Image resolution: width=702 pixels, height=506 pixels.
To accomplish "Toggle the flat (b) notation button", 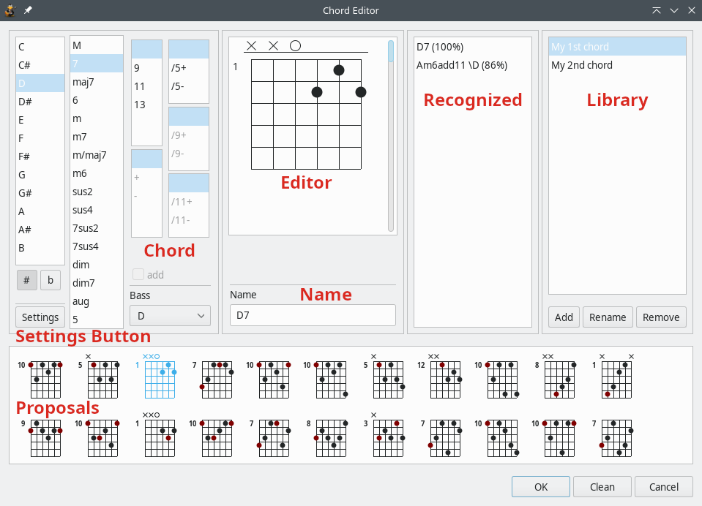I will [x=51, y=279].
